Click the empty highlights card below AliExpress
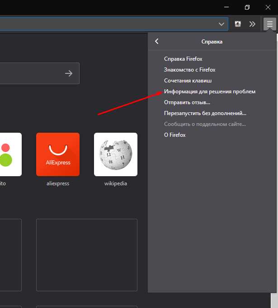Screen dimensions: 278x308 point(87,255)
